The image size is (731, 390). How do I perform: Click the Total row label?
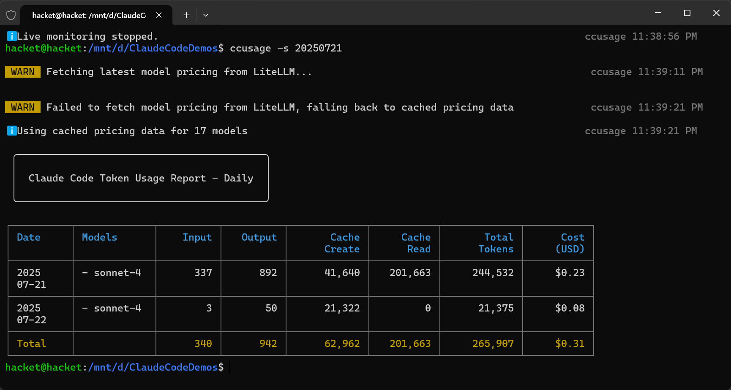32,344
